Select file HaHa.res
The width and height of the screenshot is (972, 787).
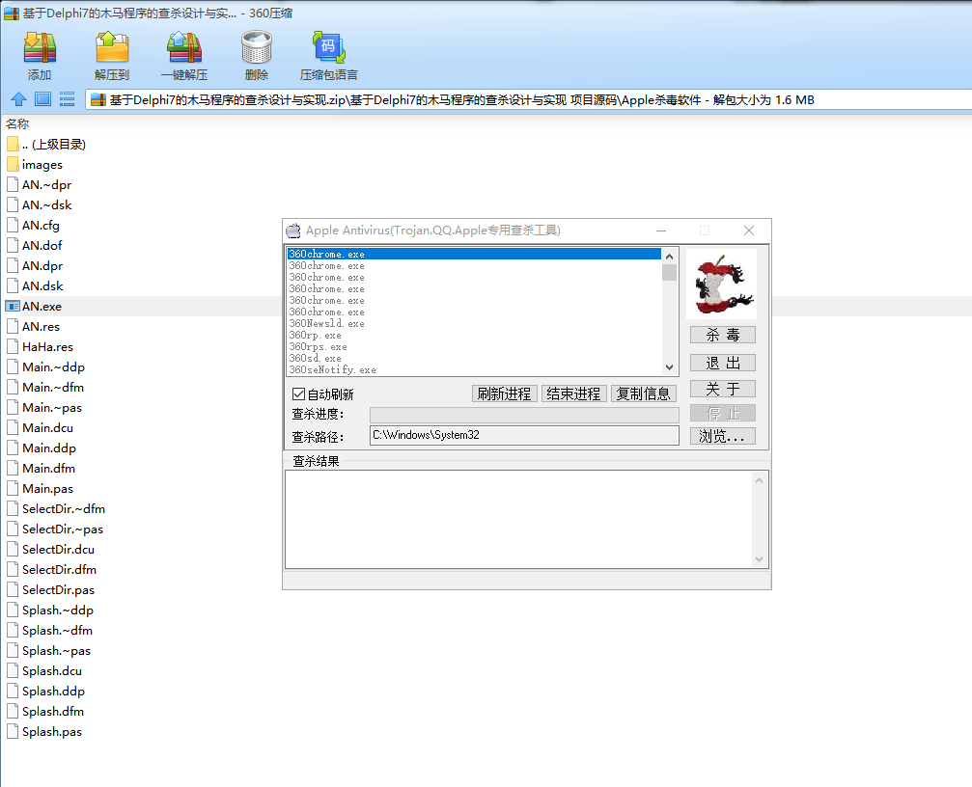pyautogui.click(x=41, y=347)
